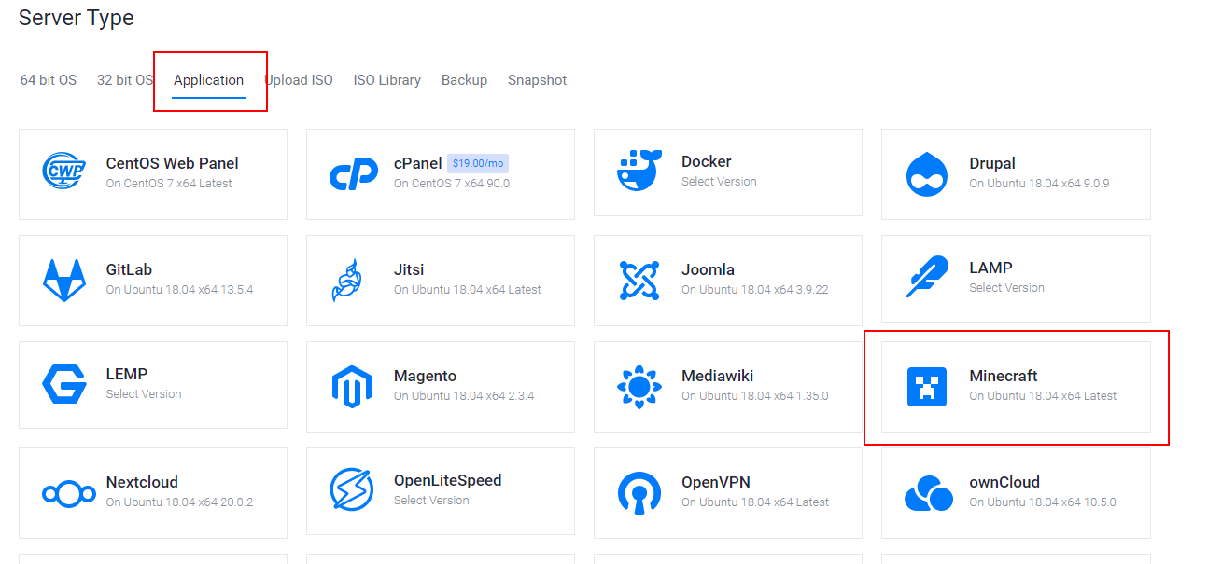Click the Mediawiki application name
The width and height of the screenshot is (1222, 564).
(x=718, y=376)
